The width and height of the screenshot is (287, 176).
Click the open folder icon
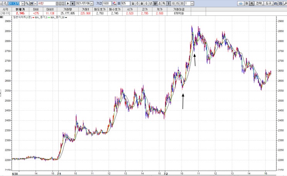click(x=276, y=3)
